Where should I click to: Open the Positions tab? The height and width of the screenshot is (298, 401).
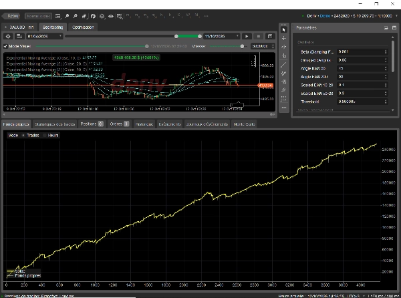point(92,124)
